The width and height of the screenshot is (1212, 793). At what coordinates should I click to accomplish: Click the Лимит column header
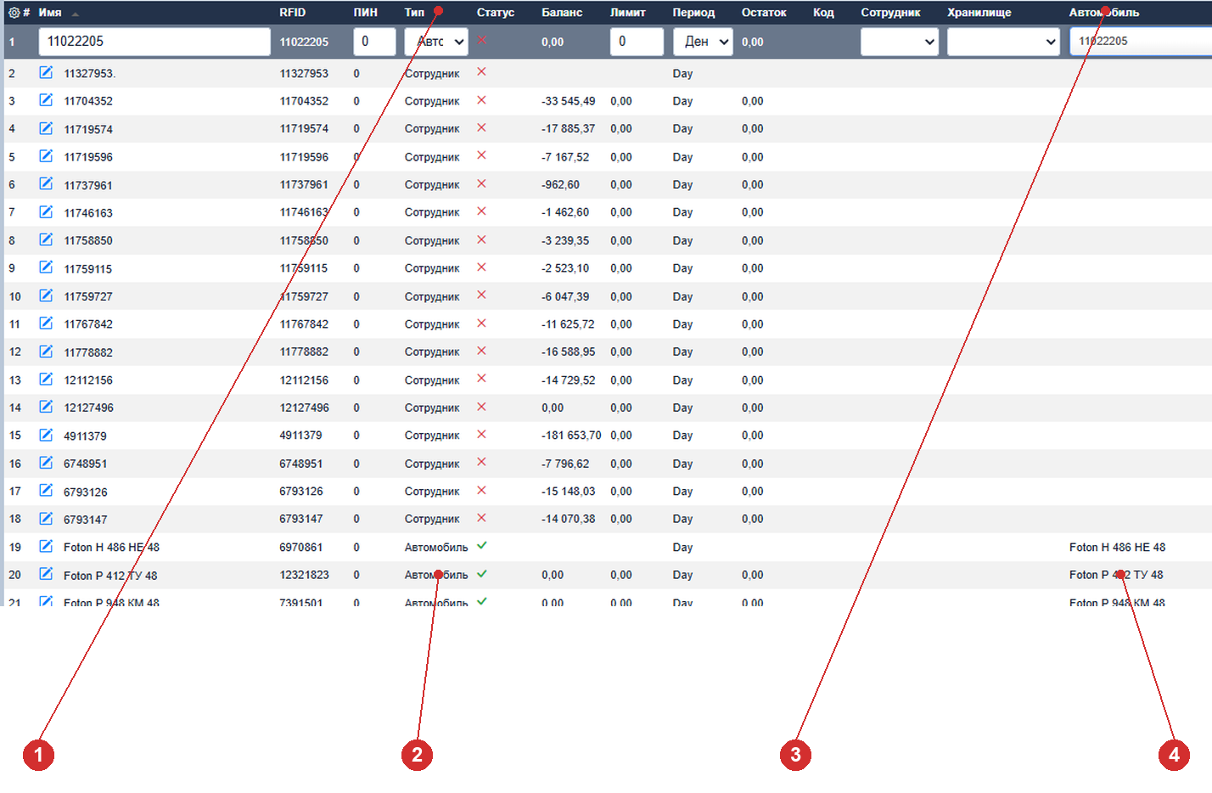[x=628, y=13]
